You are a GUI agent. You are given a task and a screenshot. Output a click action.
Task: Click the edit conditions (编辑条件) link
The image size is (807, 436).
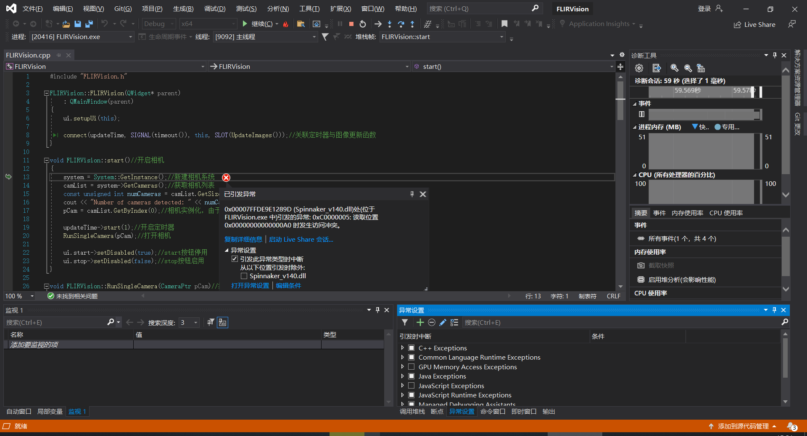click(x=288, y=286)
